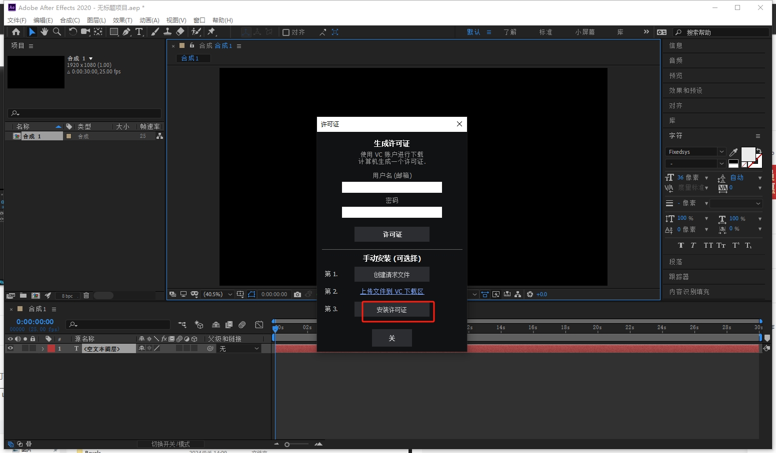
Task: Expand the 空文本图层 layer properties
Action: click(42, 349)
